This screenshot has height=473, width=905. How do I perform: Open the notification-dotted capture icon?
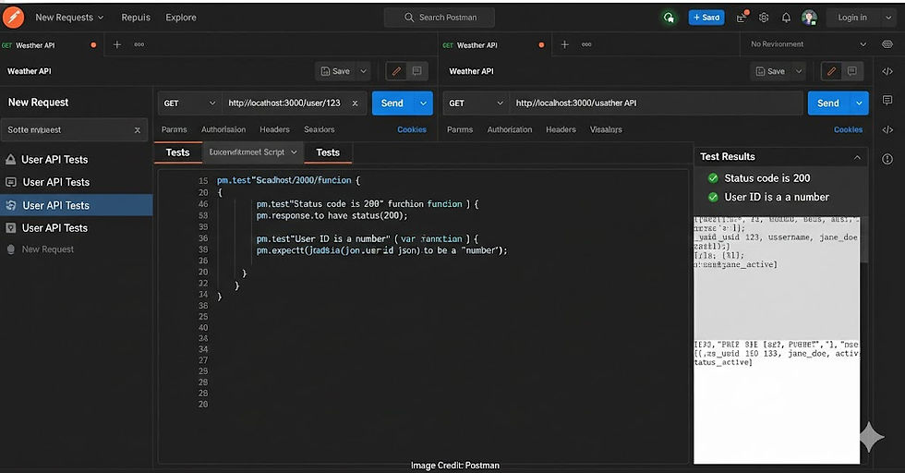(x=742, y=18)
